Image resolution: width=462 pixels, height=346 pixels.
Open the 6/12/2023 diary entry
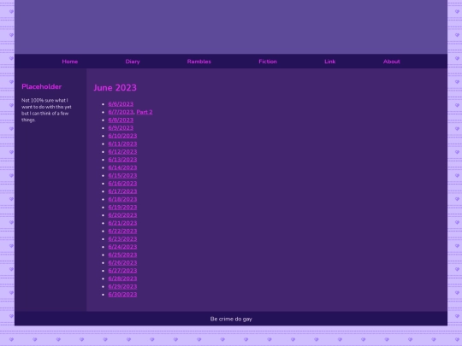tap(122, 151)
